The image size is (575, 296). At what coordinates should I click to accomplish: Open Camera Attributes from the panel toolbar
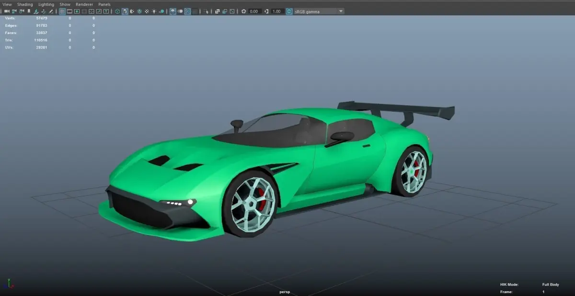pos(22,11)
